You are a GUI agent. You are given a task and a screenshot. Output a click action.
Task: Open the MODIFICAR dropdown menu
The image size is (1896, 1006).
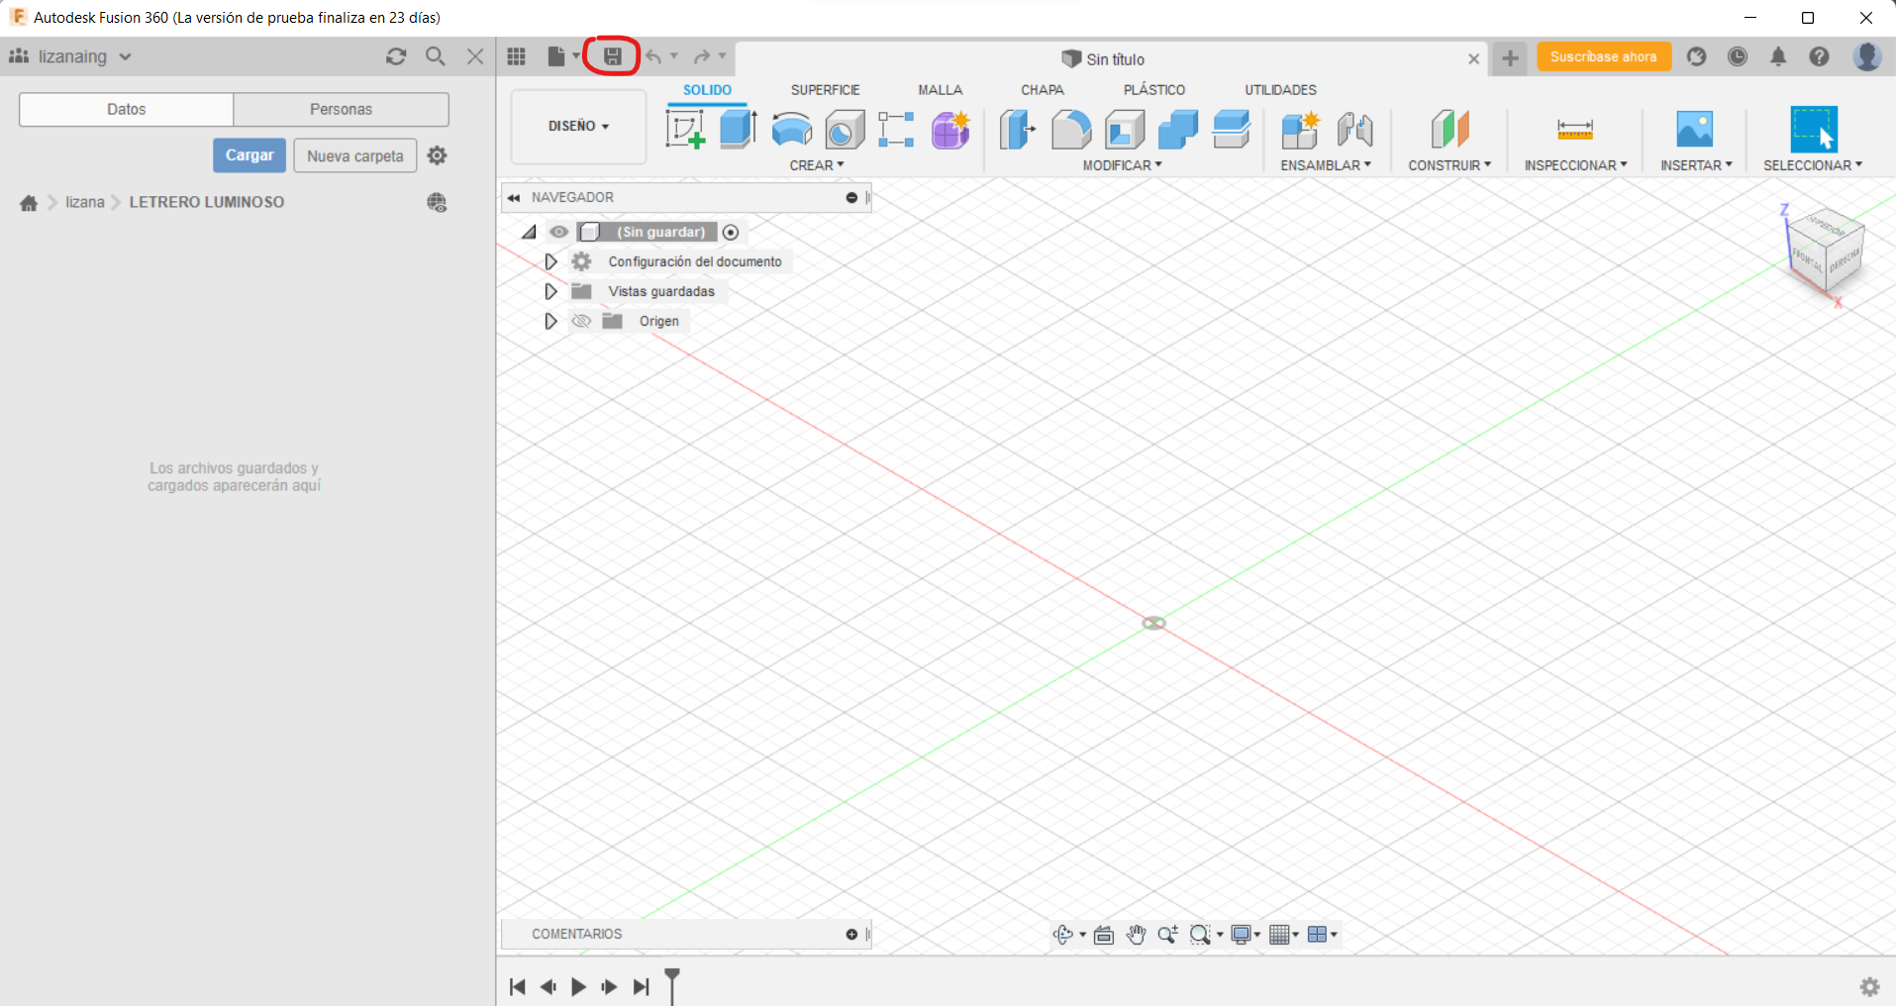point(1122,165)
